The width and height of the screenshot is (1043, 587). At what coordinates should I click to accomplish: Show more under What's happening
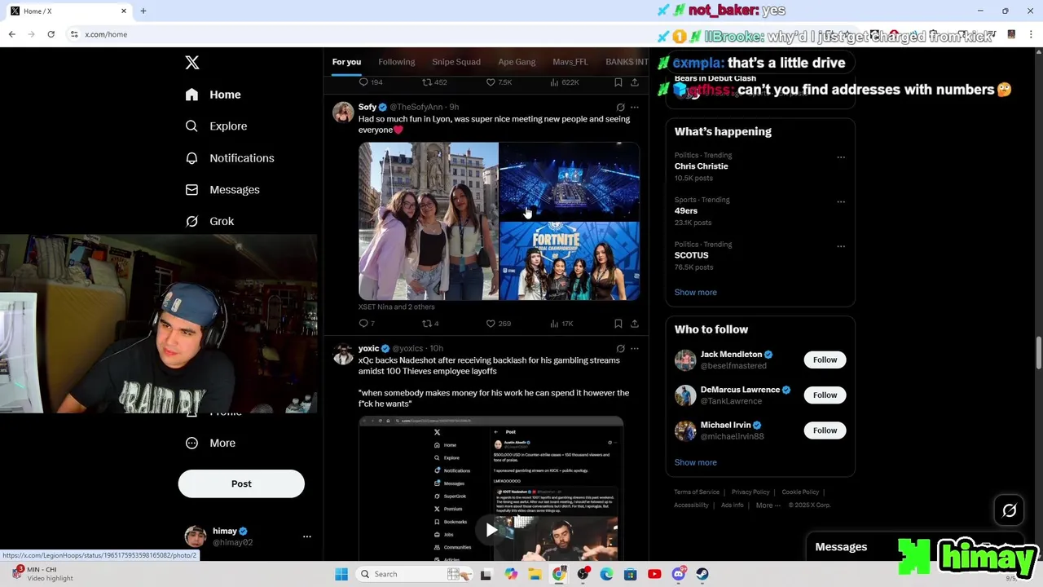tap(696, 293)
